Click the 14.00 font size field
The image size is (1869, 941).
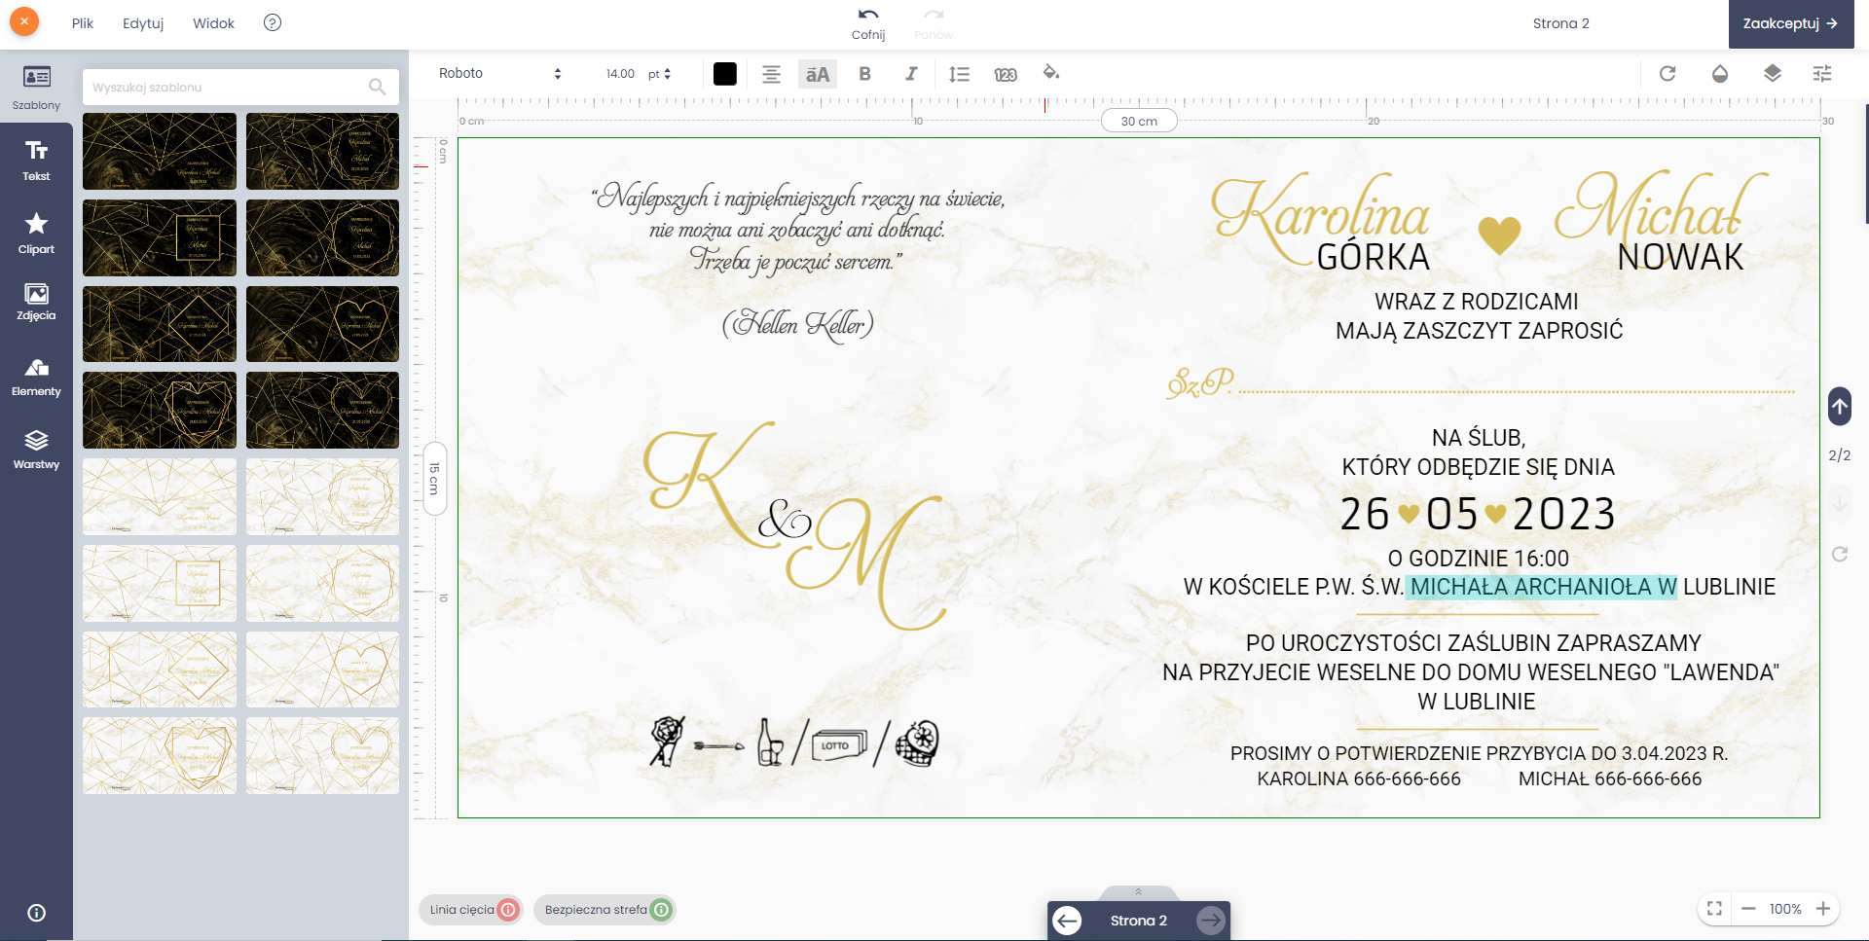(x=620, y=74)
